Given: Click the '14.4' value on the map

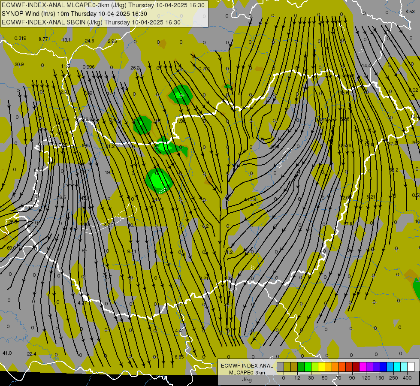Looking at the screenshot, I should click(x=366, y=66).
